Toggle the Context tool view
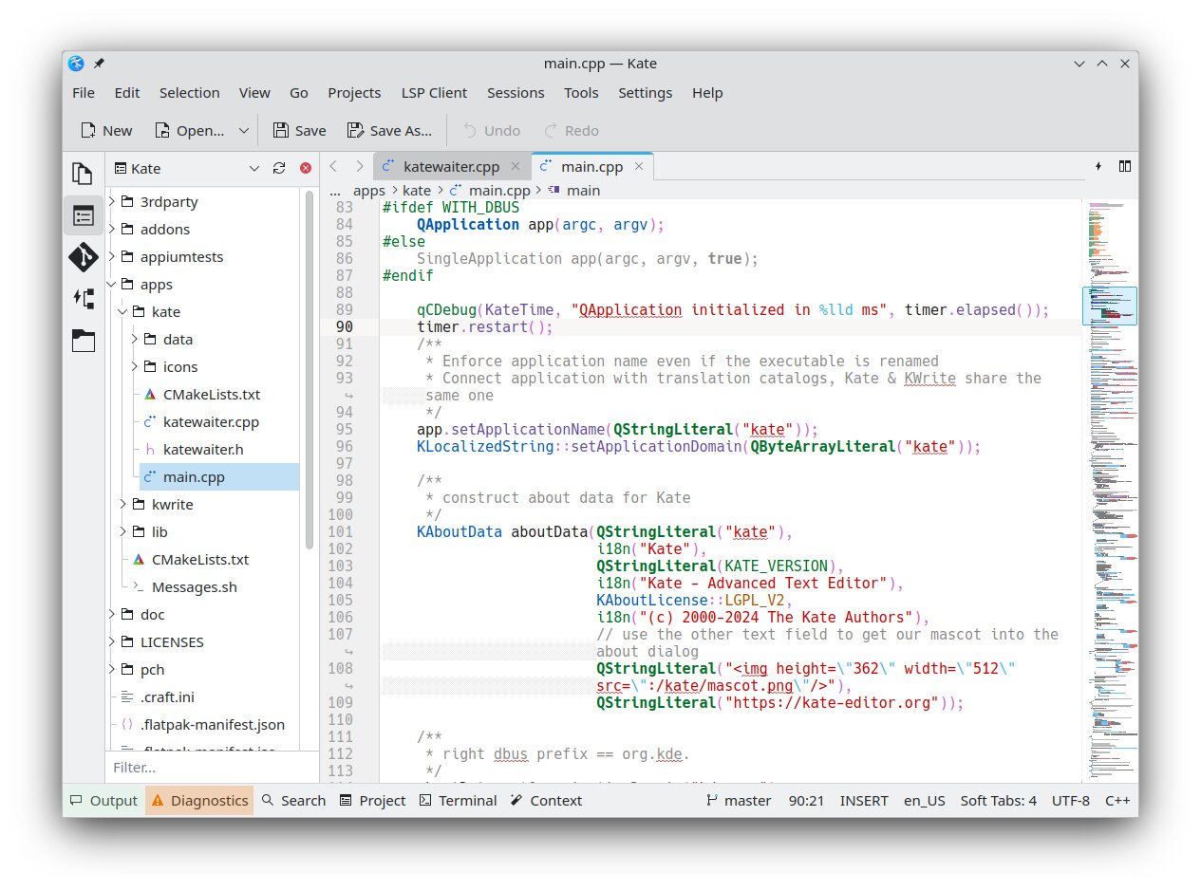This screenshot has width=1201, height=891. [546, 800]
